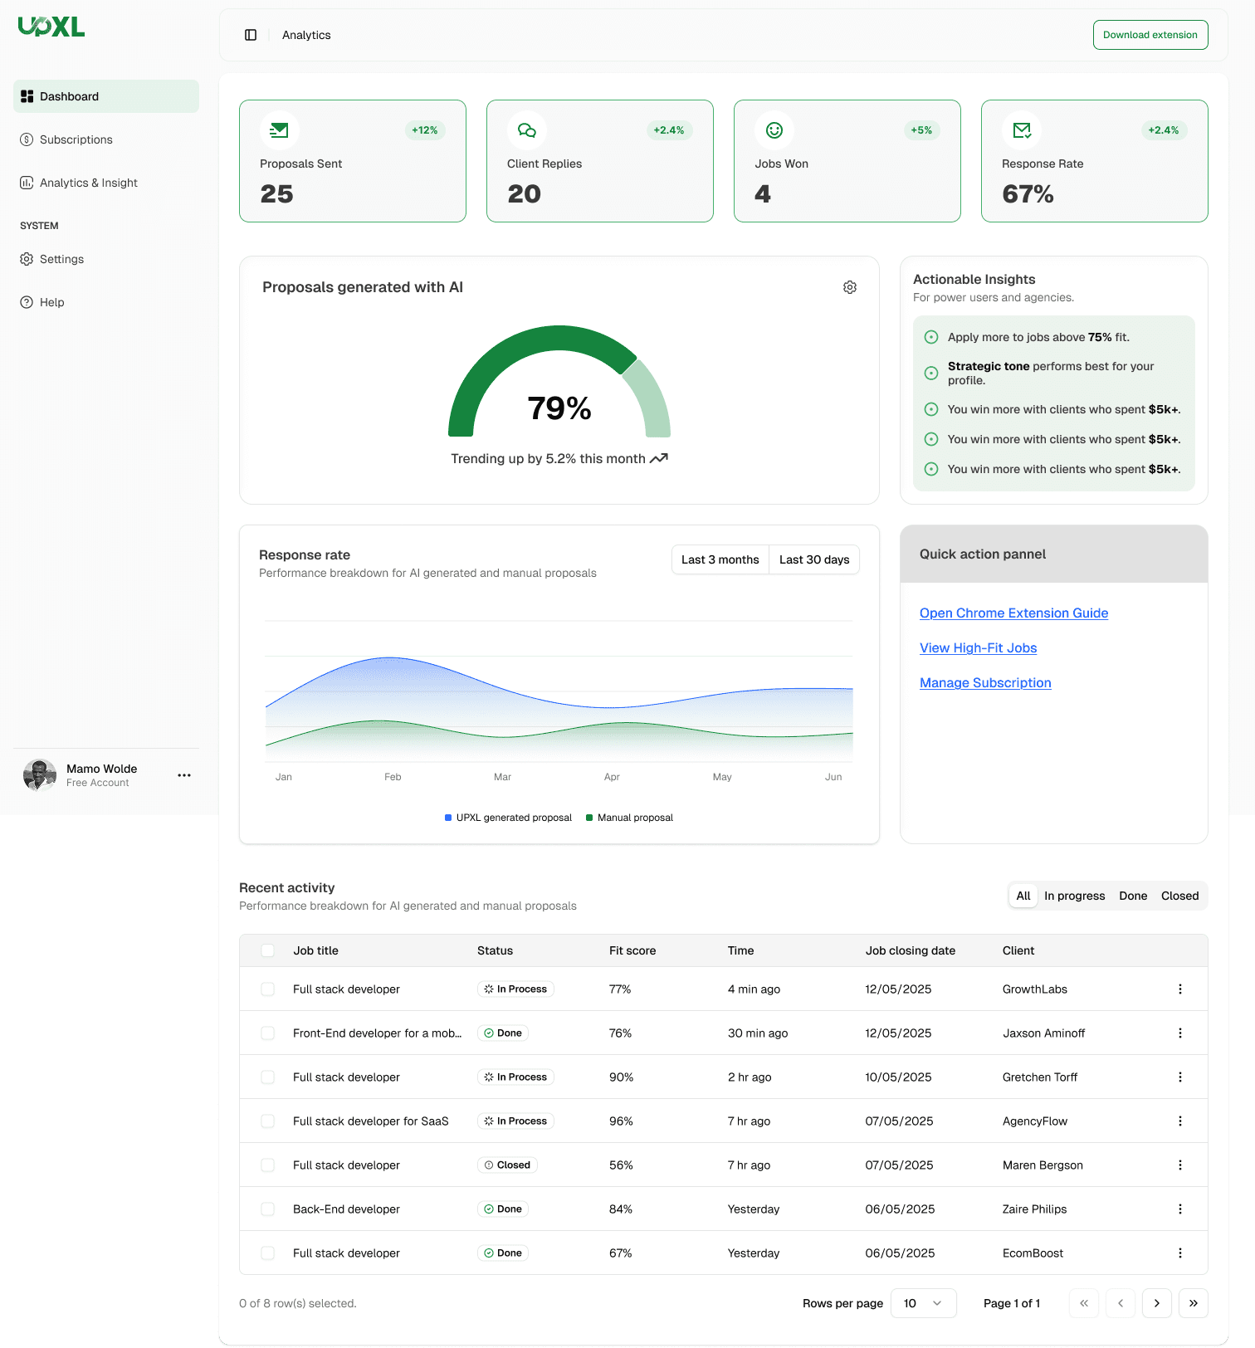This screenshot has width=1255, height=1348.
Task: Click the Client column header
Action: point(1018,950)
